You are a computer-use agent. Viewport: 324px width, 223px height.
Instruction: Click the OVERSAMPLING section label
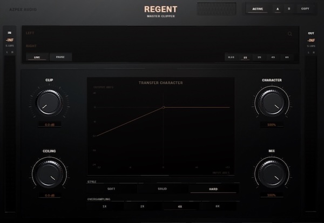99,199
